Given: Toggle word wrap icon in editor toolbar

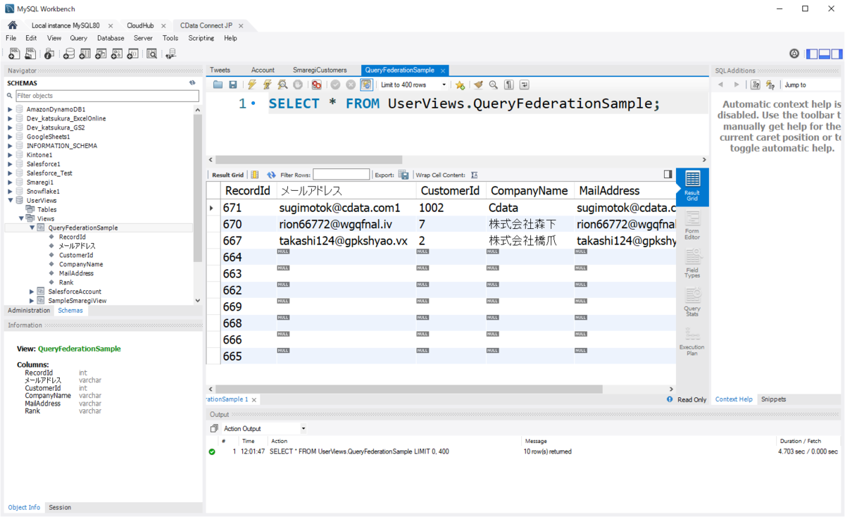Looking at the screenshot, I should click(525, 85).
